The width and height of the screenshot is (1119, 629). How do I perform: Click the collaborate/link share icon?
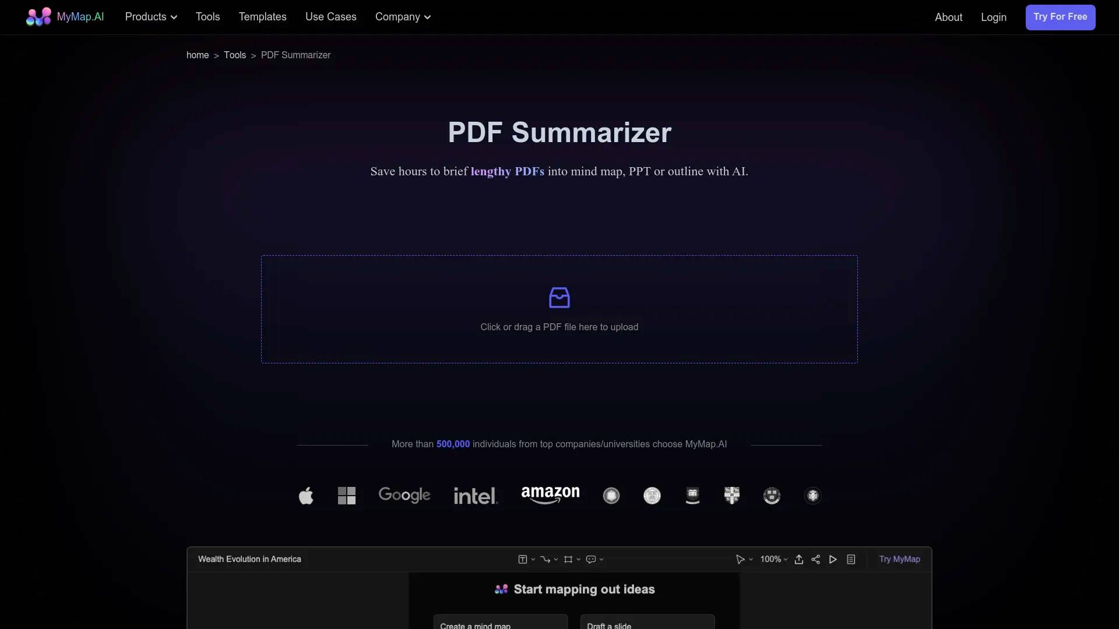pos(816,559)
